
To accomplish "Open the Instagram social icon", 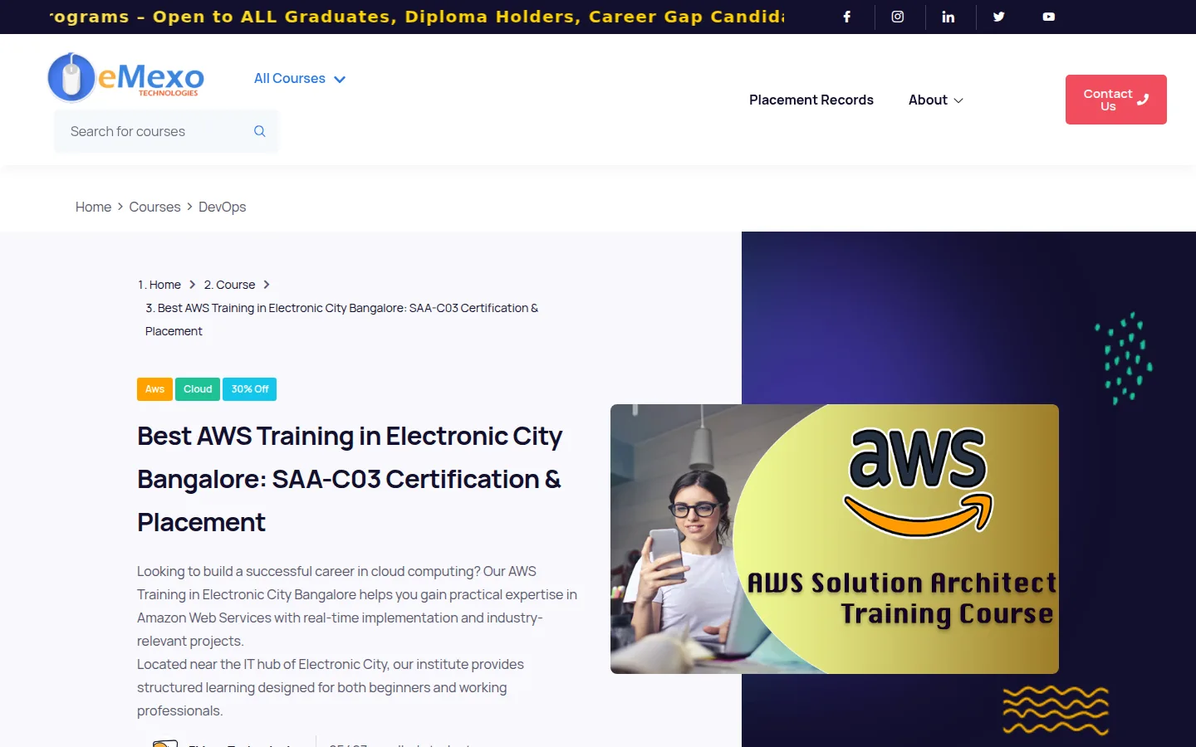I will (898, 17).
